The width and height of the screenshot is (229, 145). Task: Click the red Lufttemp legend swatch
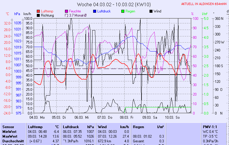click(x=39, y=11)
